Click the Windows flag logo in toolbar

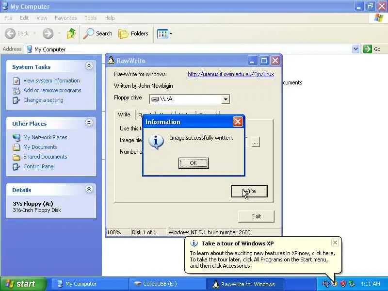(379, 18)
